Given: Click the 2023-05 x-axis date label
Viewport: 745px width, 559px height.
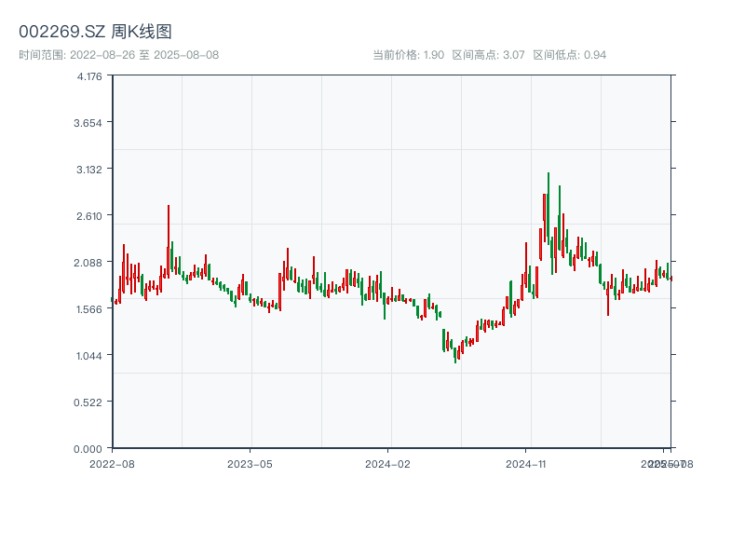Looking at the screenshot, I should tap(250, 463).
